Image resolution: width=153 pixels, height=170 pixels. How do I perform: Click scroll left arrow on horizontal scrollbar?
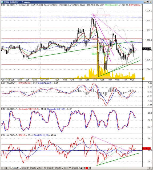(89, 168)
